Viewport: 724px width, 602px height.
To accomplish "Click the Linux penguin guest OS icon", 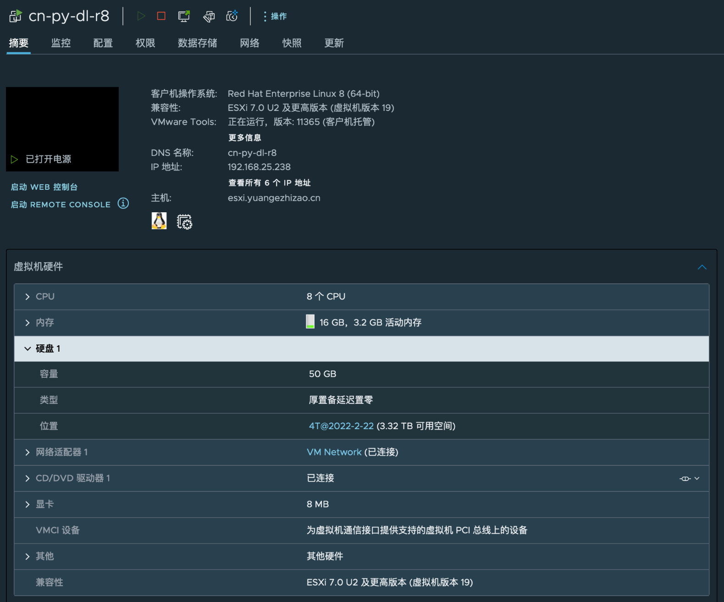I will tap(159, 221).
